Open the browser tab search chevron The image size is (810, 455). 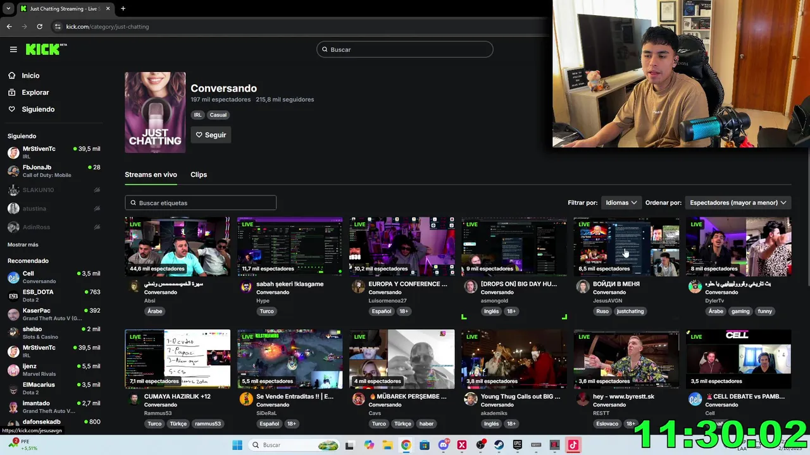point(8,9)
